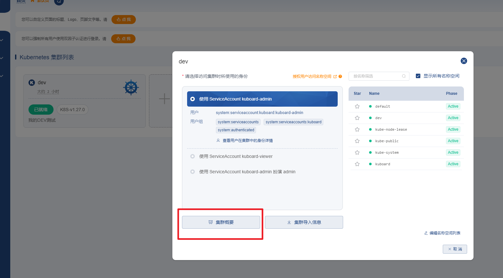Star the default namespace
503x278 pixels.
(x=357, y=106)
